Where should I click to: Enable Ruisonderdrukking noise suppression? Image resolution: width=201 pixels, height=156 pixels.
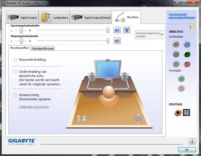(16, 60)
